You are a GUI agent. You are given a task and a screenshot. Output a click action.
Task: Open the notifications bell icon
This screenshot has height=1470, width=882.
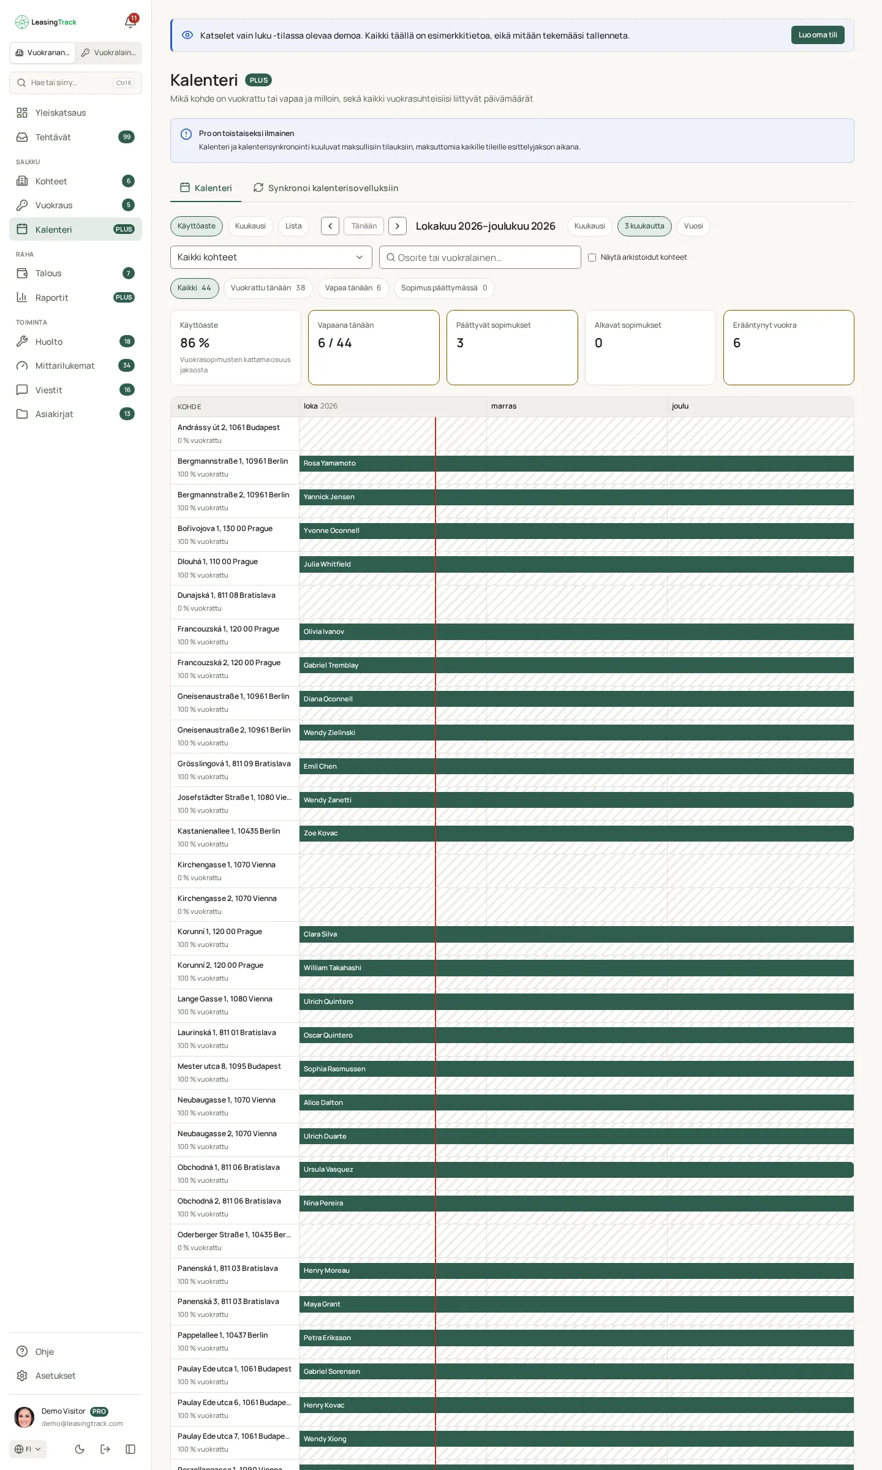pyautogui.click(x=130, y=22)
